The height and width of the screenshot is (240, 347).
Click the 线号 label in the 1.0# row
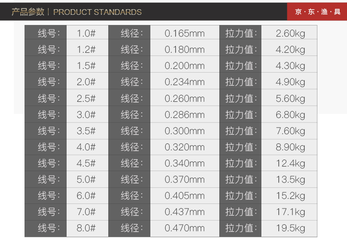pos(49,33)
